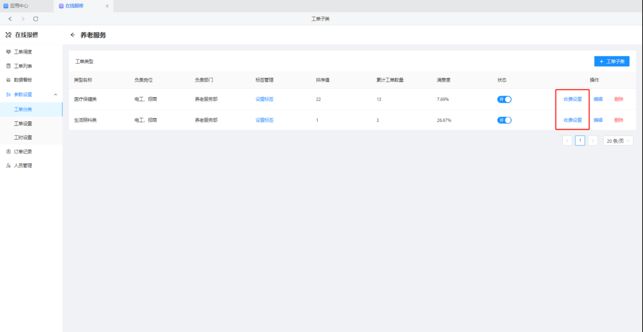Click the 工单列表 sidebar icon
Screen dimensions: 643x332
tap(8, 66)
